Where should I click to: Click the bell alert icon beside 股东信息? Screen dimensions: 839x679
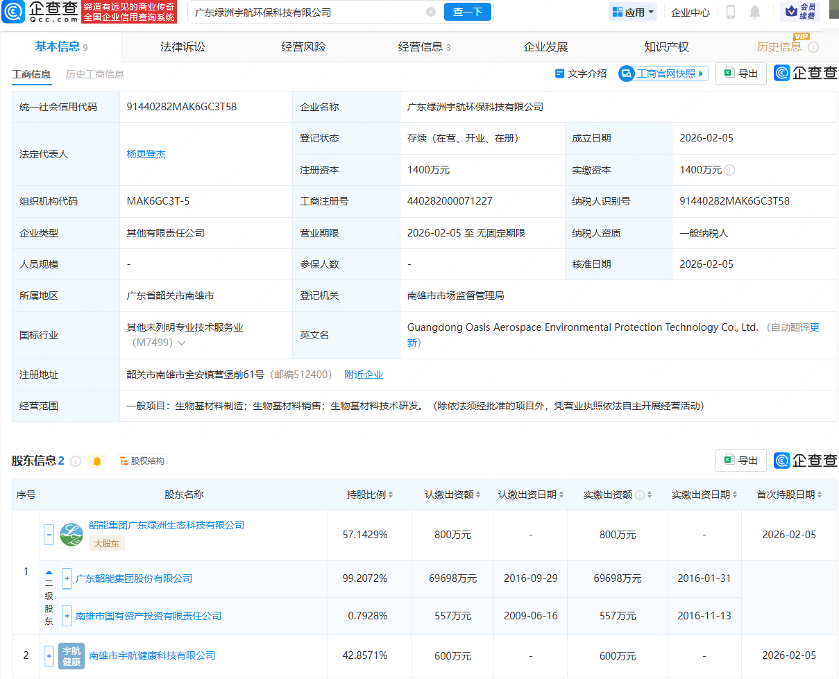point(97,460)
